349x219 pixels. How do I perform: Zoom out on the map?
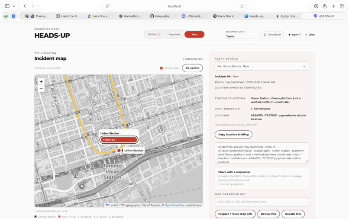41,89
